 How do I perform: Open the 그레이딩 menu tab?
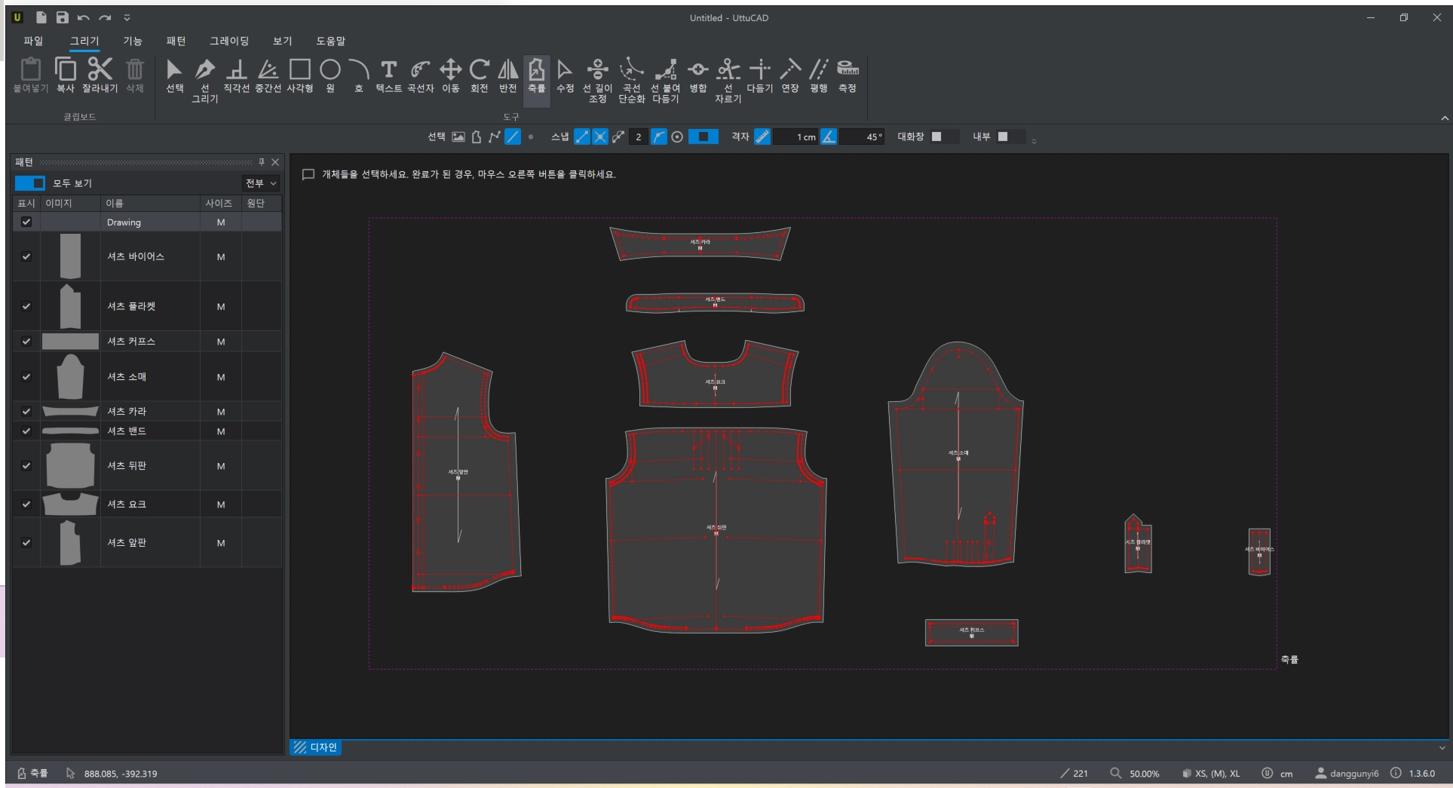(228, 41)
